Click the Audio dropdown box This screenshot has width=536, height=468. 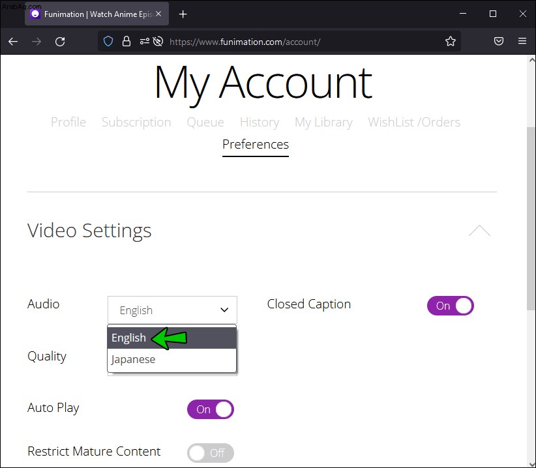click(172, 310)
